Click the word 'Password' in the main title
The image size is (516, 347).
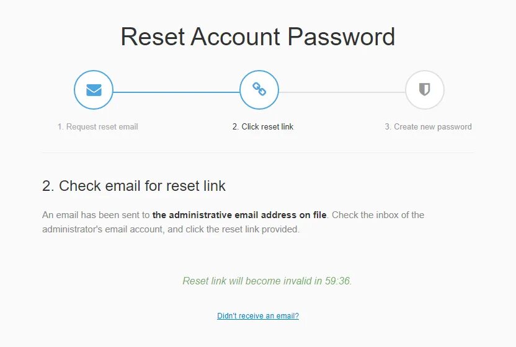(341, 37)
